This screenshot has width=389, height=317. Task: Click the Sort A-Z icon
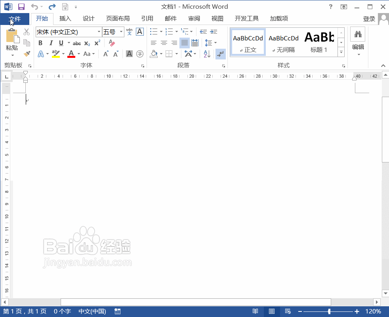[207, 54]
